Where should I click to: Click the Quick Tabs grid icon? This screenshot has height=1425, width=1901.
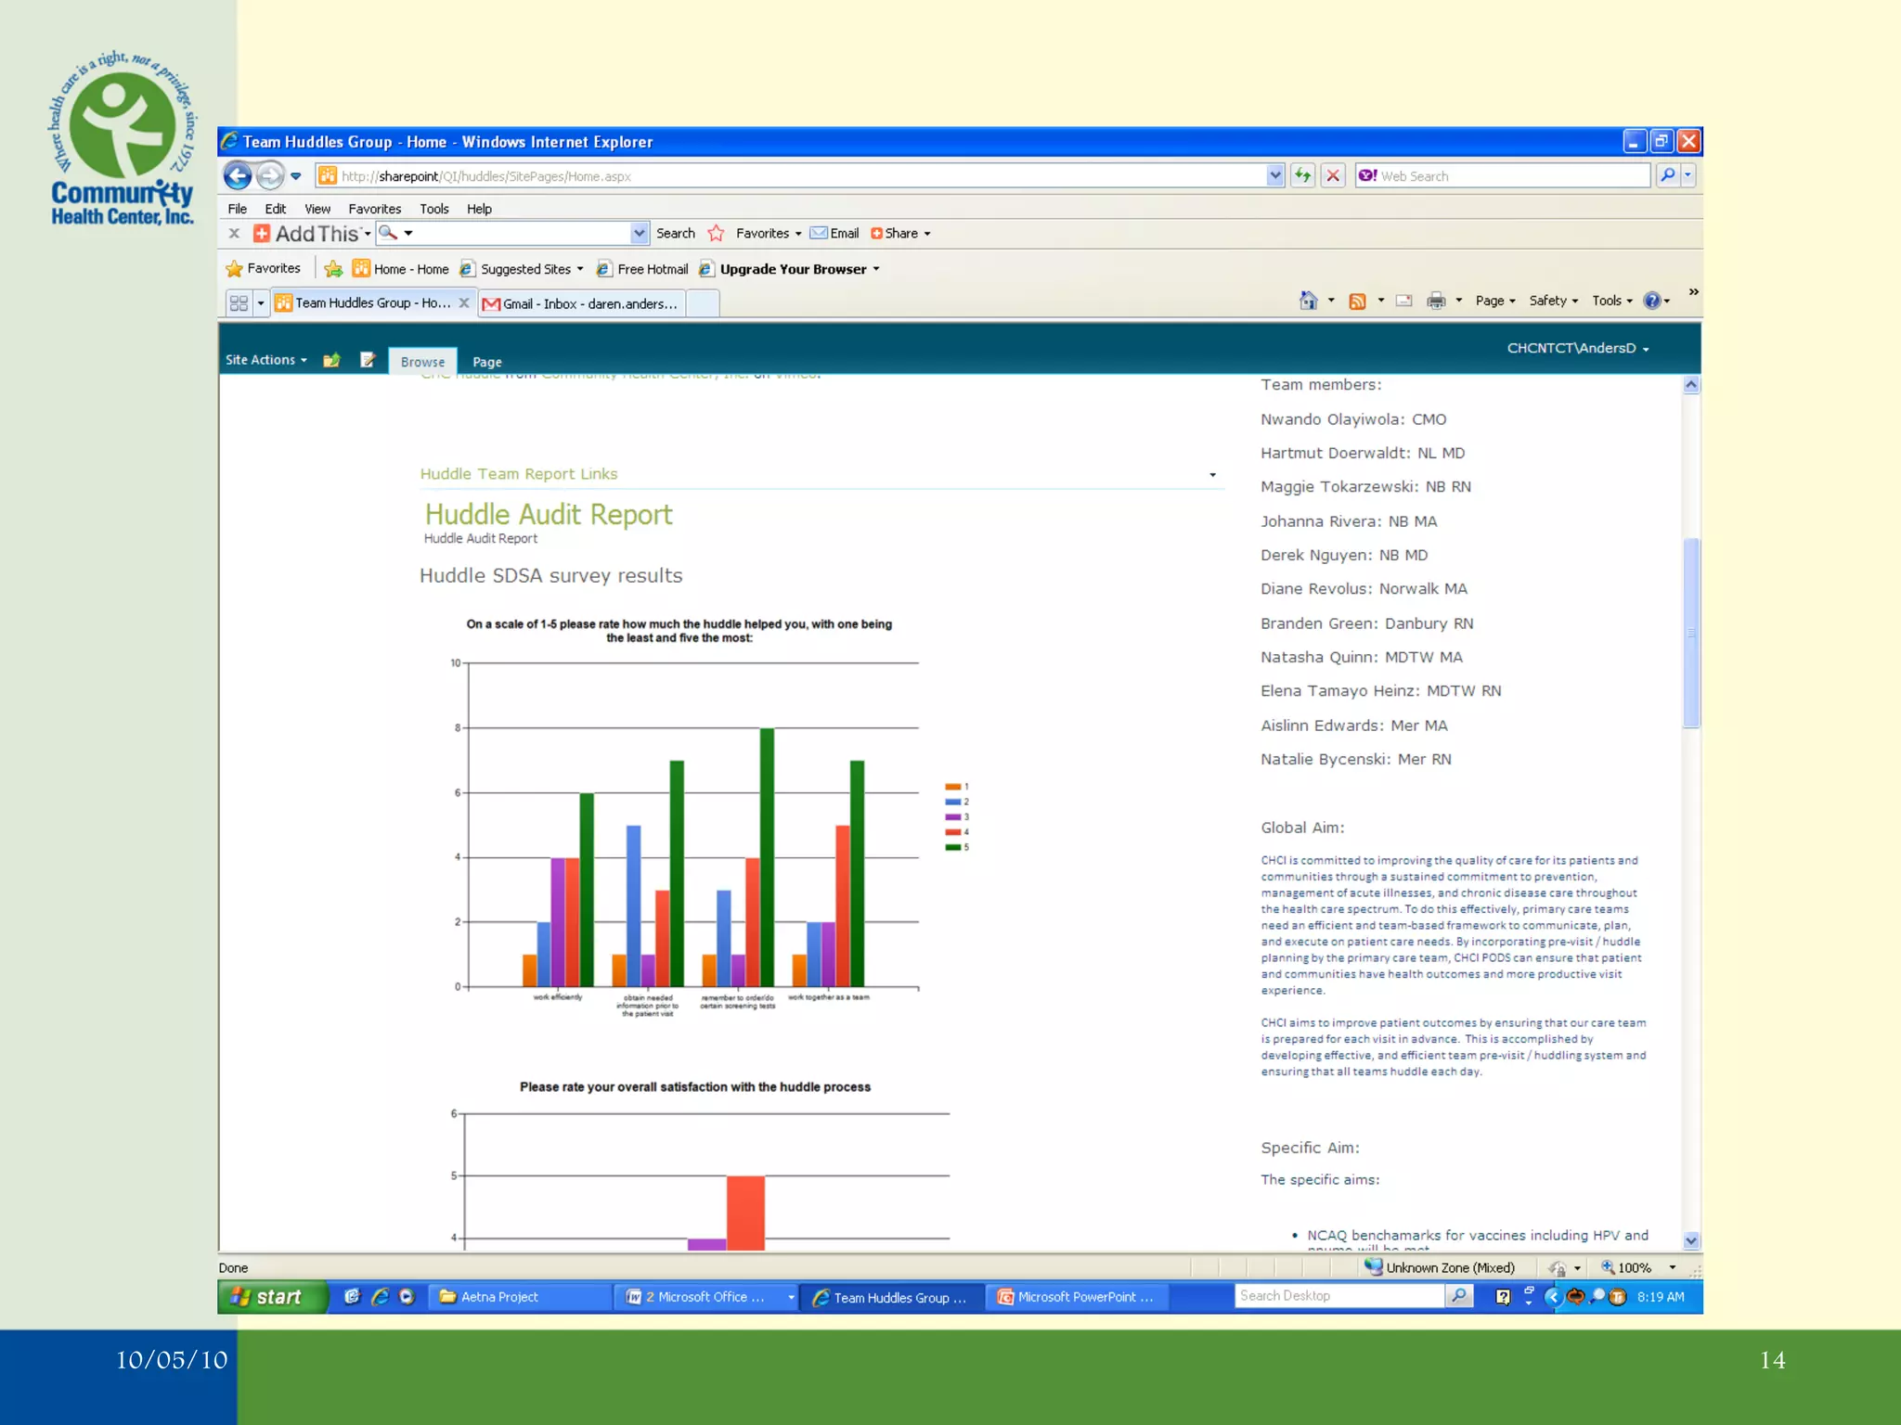(239, 303)
